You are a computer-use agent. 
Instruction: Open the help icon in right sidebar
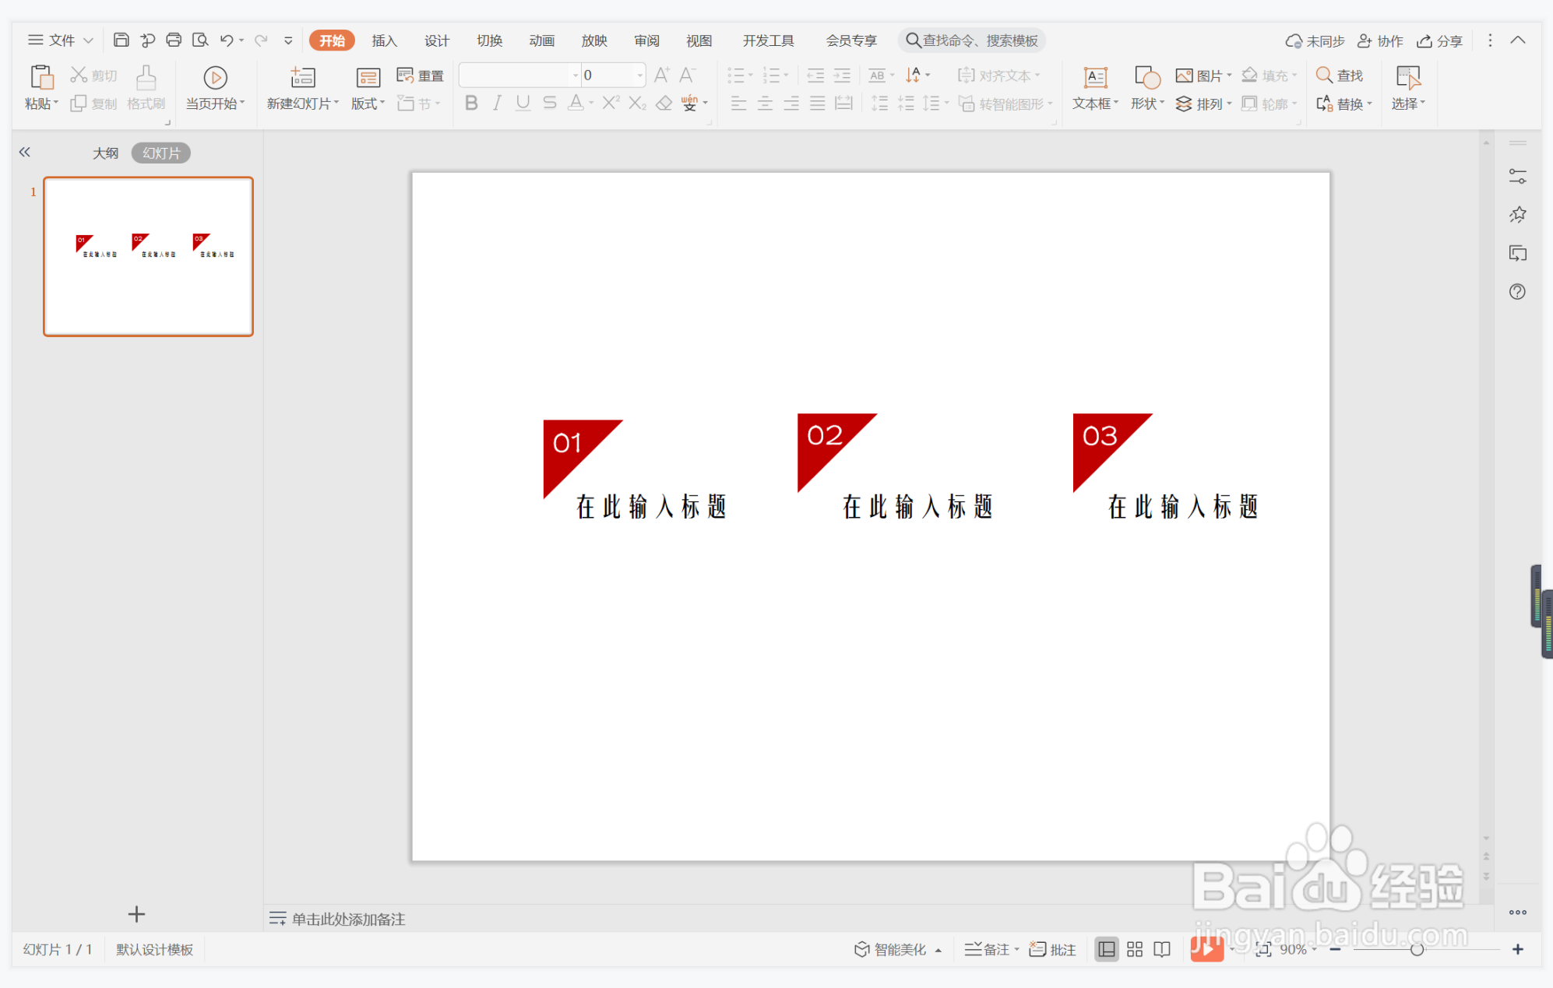[x=1517, y=292]
